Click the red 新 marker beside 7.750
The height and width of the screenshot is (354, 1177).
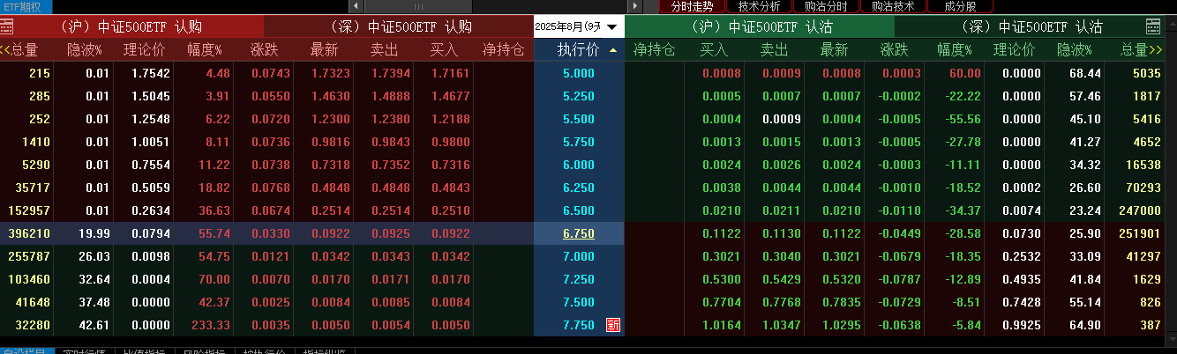point(613,325)
